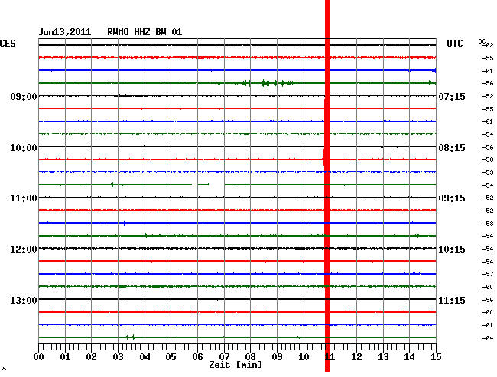Select the DC offset column header
Viewport: 497px width, 377px height.
(482, 41)
